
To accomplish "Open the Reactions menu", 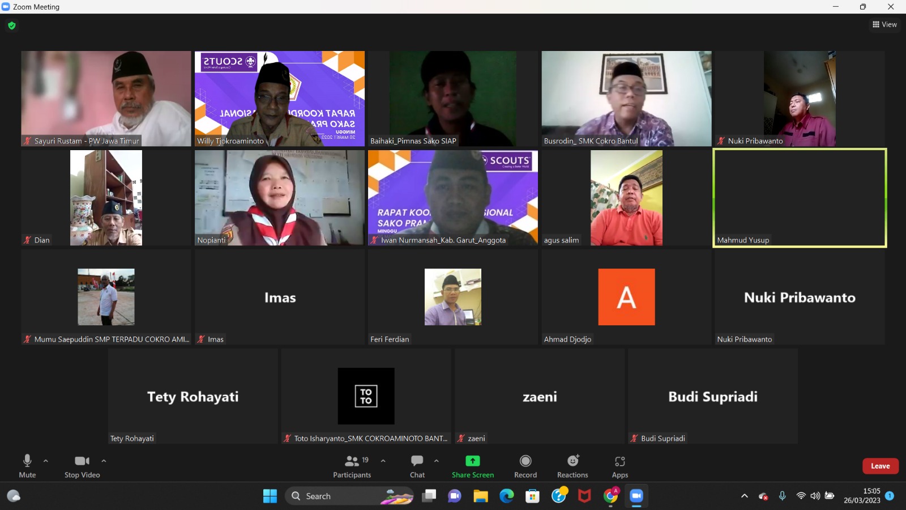I will point(572,466).
